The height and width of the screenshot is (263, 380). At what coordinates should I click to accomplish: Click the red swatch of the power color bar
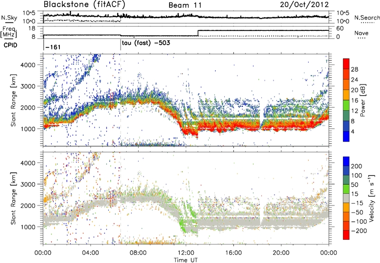346,63
